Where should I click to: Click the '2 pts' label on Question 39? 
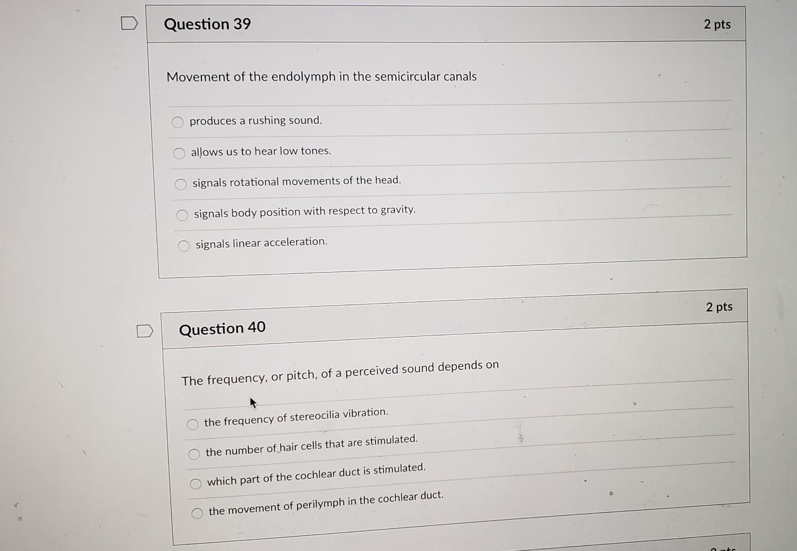point(717,24)
